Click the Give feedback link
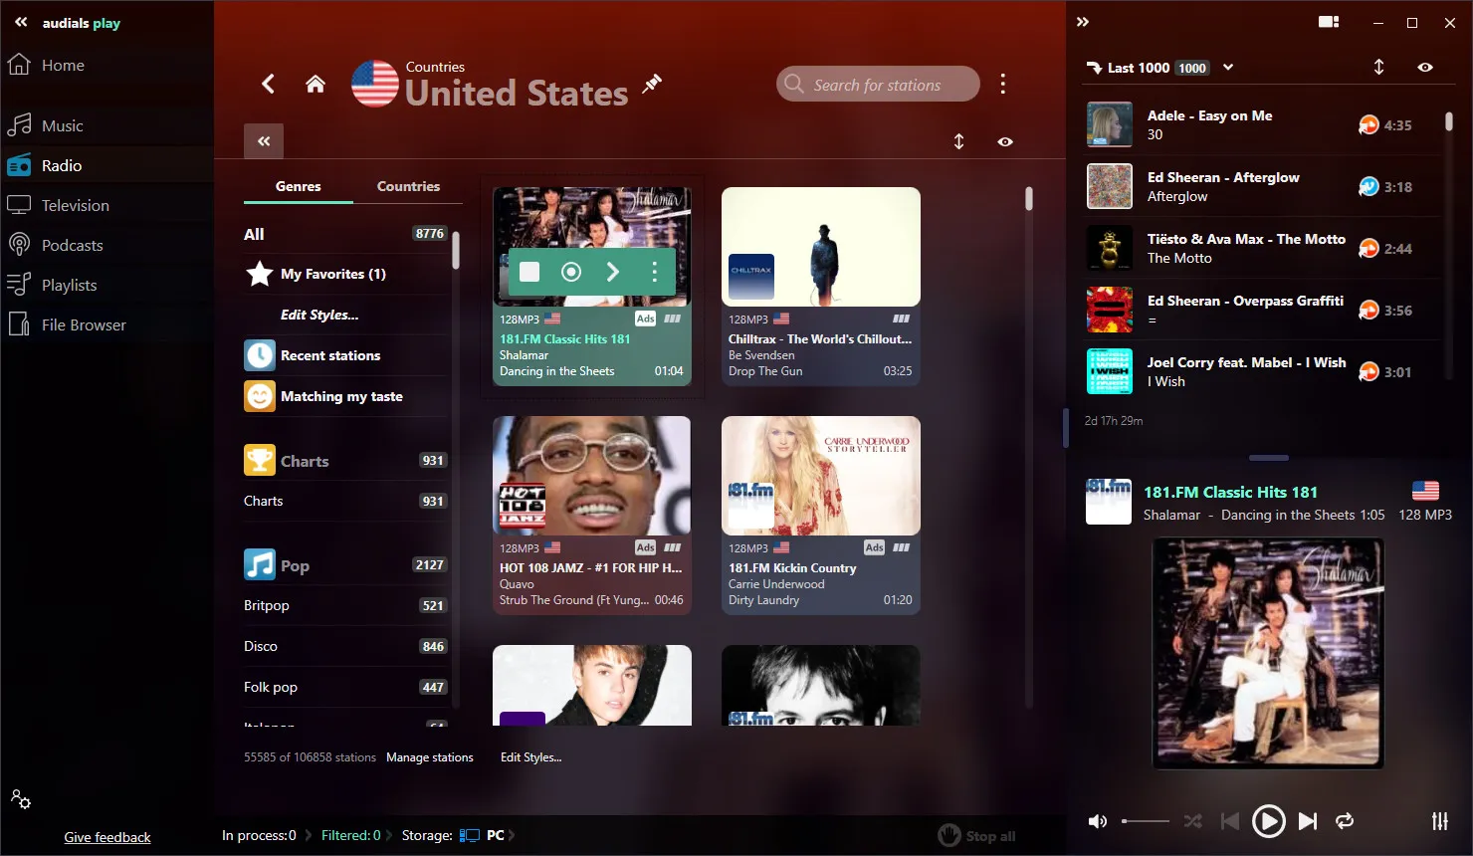Viewport: 1473px width, 856px height. point(107,837)
